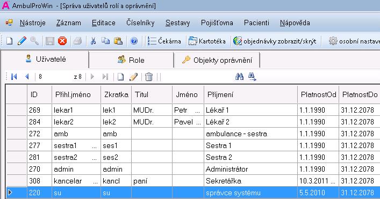This screenshot has width=380, height=199.
Task: Click the binoculars find icon
Action: pos(239,77)
